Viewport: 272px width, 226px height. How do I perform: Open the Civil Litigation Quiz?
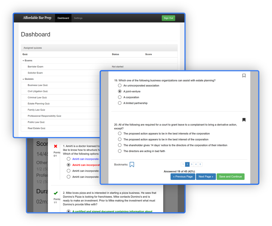pyautogui.click(x=38, y=91)
